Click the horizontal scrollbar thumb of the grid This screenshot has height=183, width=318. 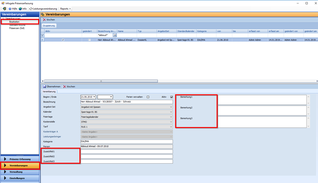pos(101,81)
